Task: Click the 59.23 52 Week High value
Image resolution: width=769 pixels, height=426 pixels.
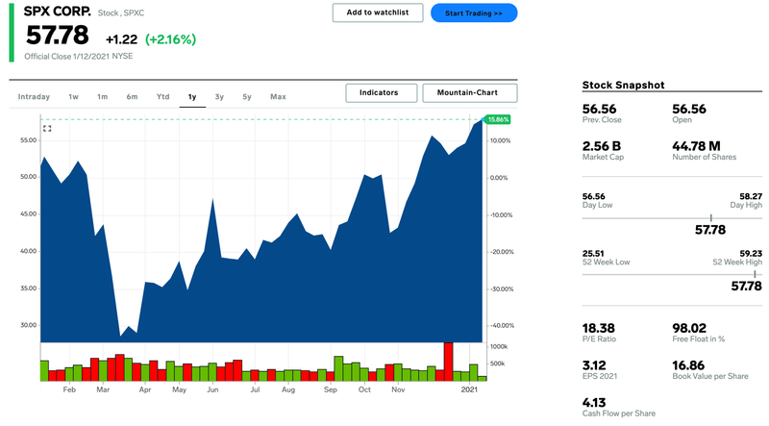Action: (751, 253)
